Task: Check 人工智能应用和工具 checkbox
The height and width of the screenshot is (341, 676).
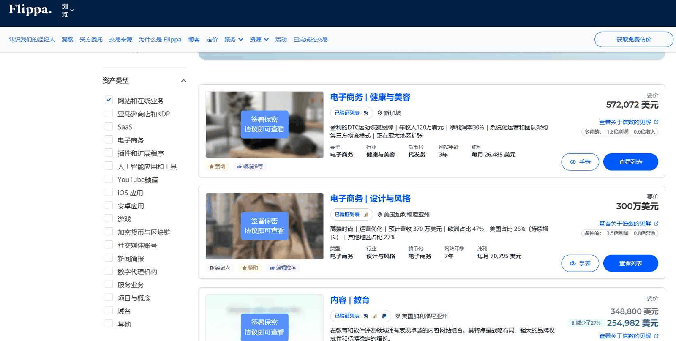Action: pos(109,166)
